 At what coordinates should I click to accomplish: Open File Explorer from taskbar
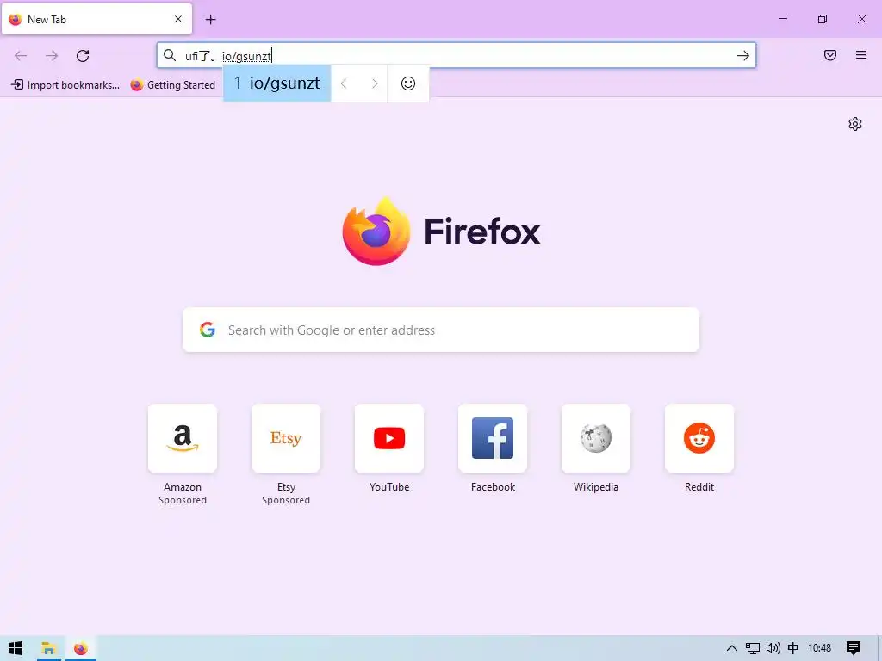click(x=48, y=648)
